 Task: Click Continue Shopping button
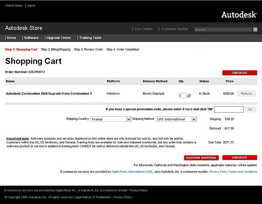(201, 158)
